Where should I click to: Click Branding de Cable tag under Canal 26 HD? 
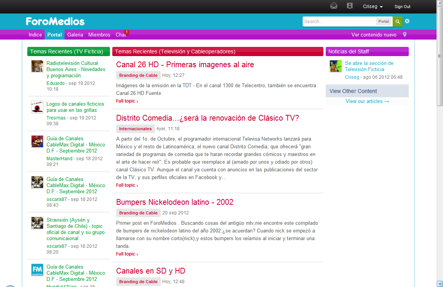pyautogui.click(x=138, y=75)
